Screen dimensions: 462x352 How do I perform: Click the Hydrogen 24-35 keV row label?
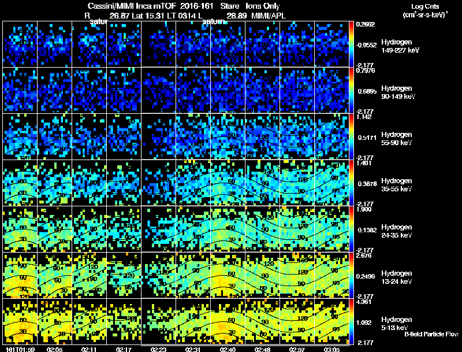coord(397,231)
